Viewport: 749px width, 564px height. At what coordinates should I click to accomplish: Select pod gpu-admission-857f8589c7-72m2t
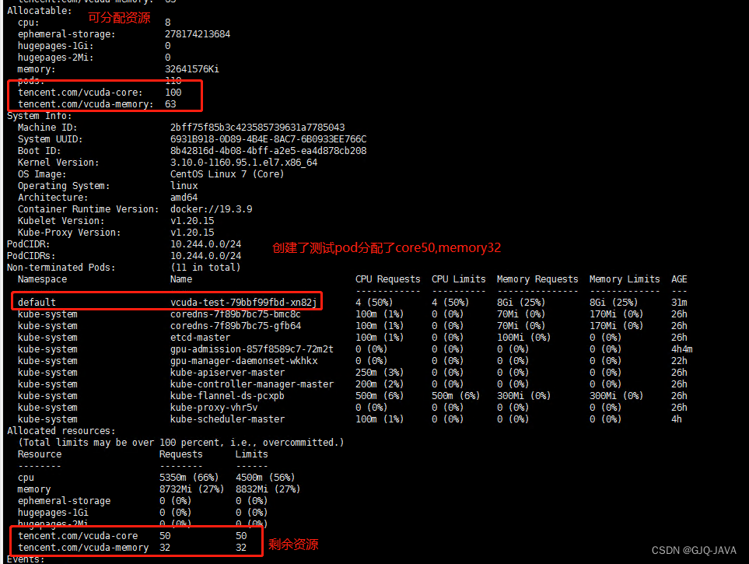tap(252, 349)
